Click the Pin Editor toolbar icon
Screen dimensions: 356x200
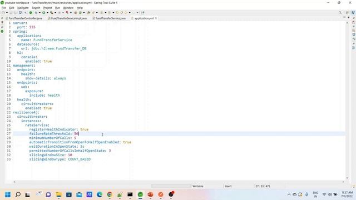(x=142, y=13)
